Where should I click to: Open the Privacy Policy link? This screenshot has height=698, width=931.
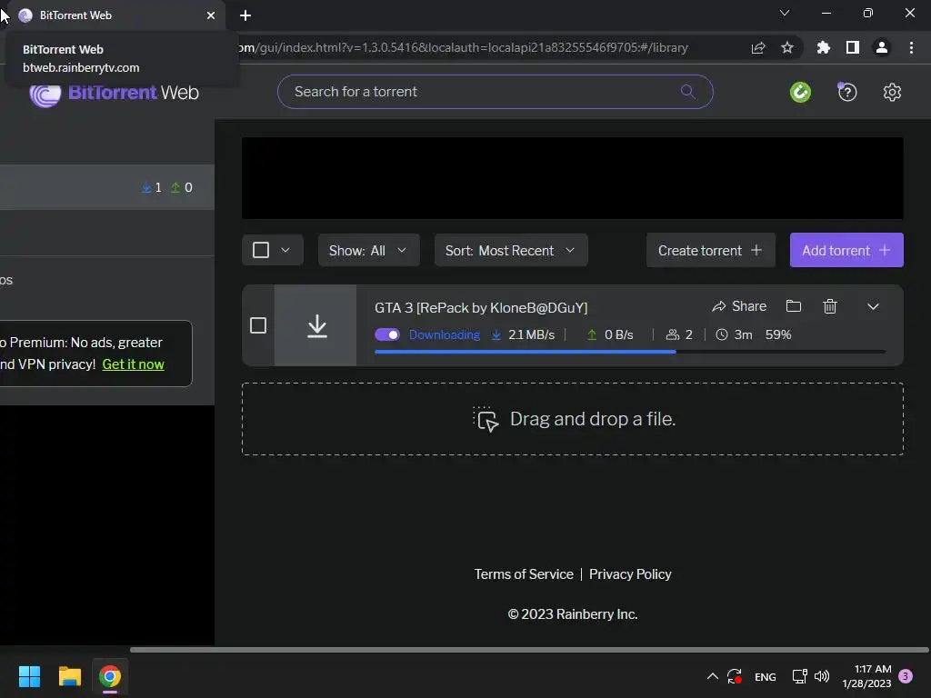click(630, 574)
